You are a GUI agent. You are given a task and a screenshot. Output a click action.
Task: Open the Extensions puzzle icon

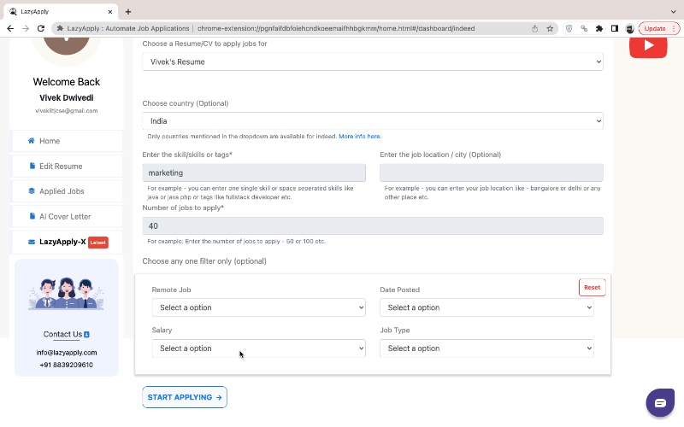coord(599,28)
